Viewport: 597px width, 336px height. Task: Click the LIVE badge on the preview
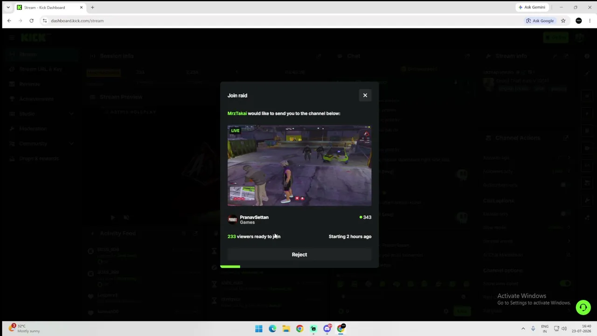pos(235,131)
